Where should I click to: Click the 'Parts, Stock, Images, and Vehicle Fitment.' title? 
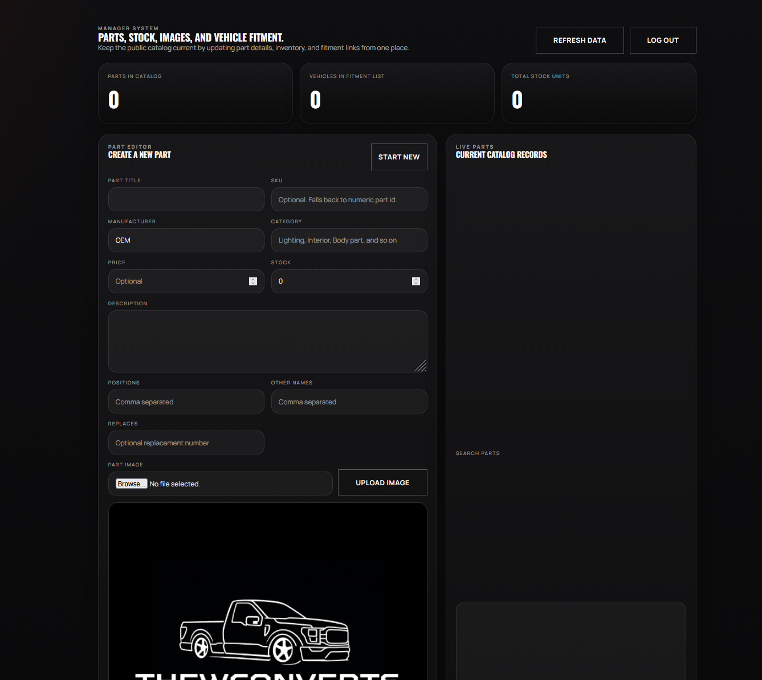191,38
